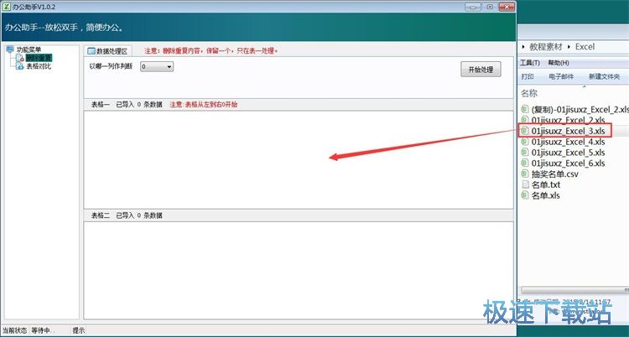
Task: Click the 表格二 header label
Action: 101,215
